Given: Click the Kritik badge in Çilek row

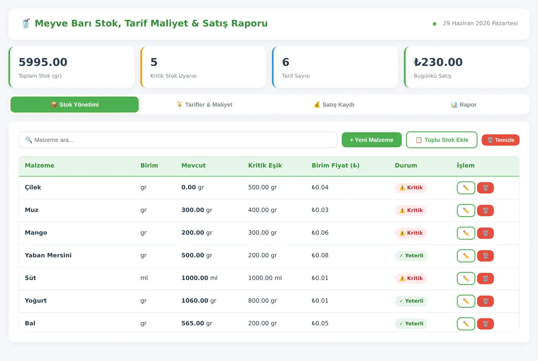Looking at the screenshot, I should [x=411, y=188].
